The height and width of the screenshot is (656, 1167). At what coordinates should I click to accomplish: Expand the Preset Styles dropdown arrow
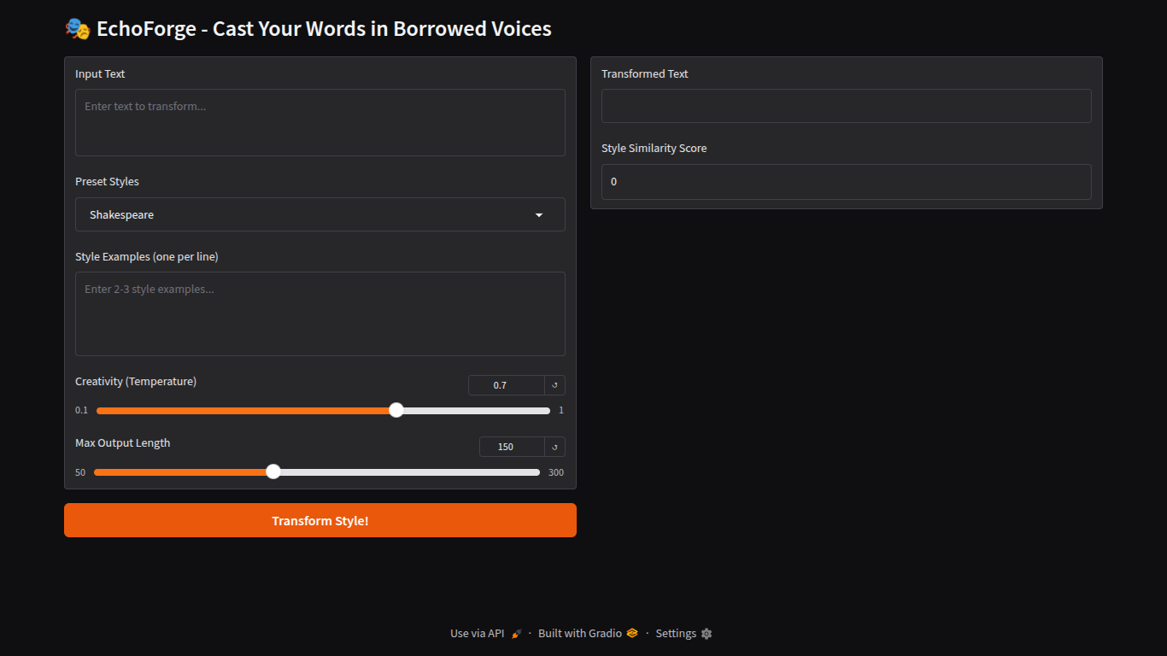(x=539, y=215)
